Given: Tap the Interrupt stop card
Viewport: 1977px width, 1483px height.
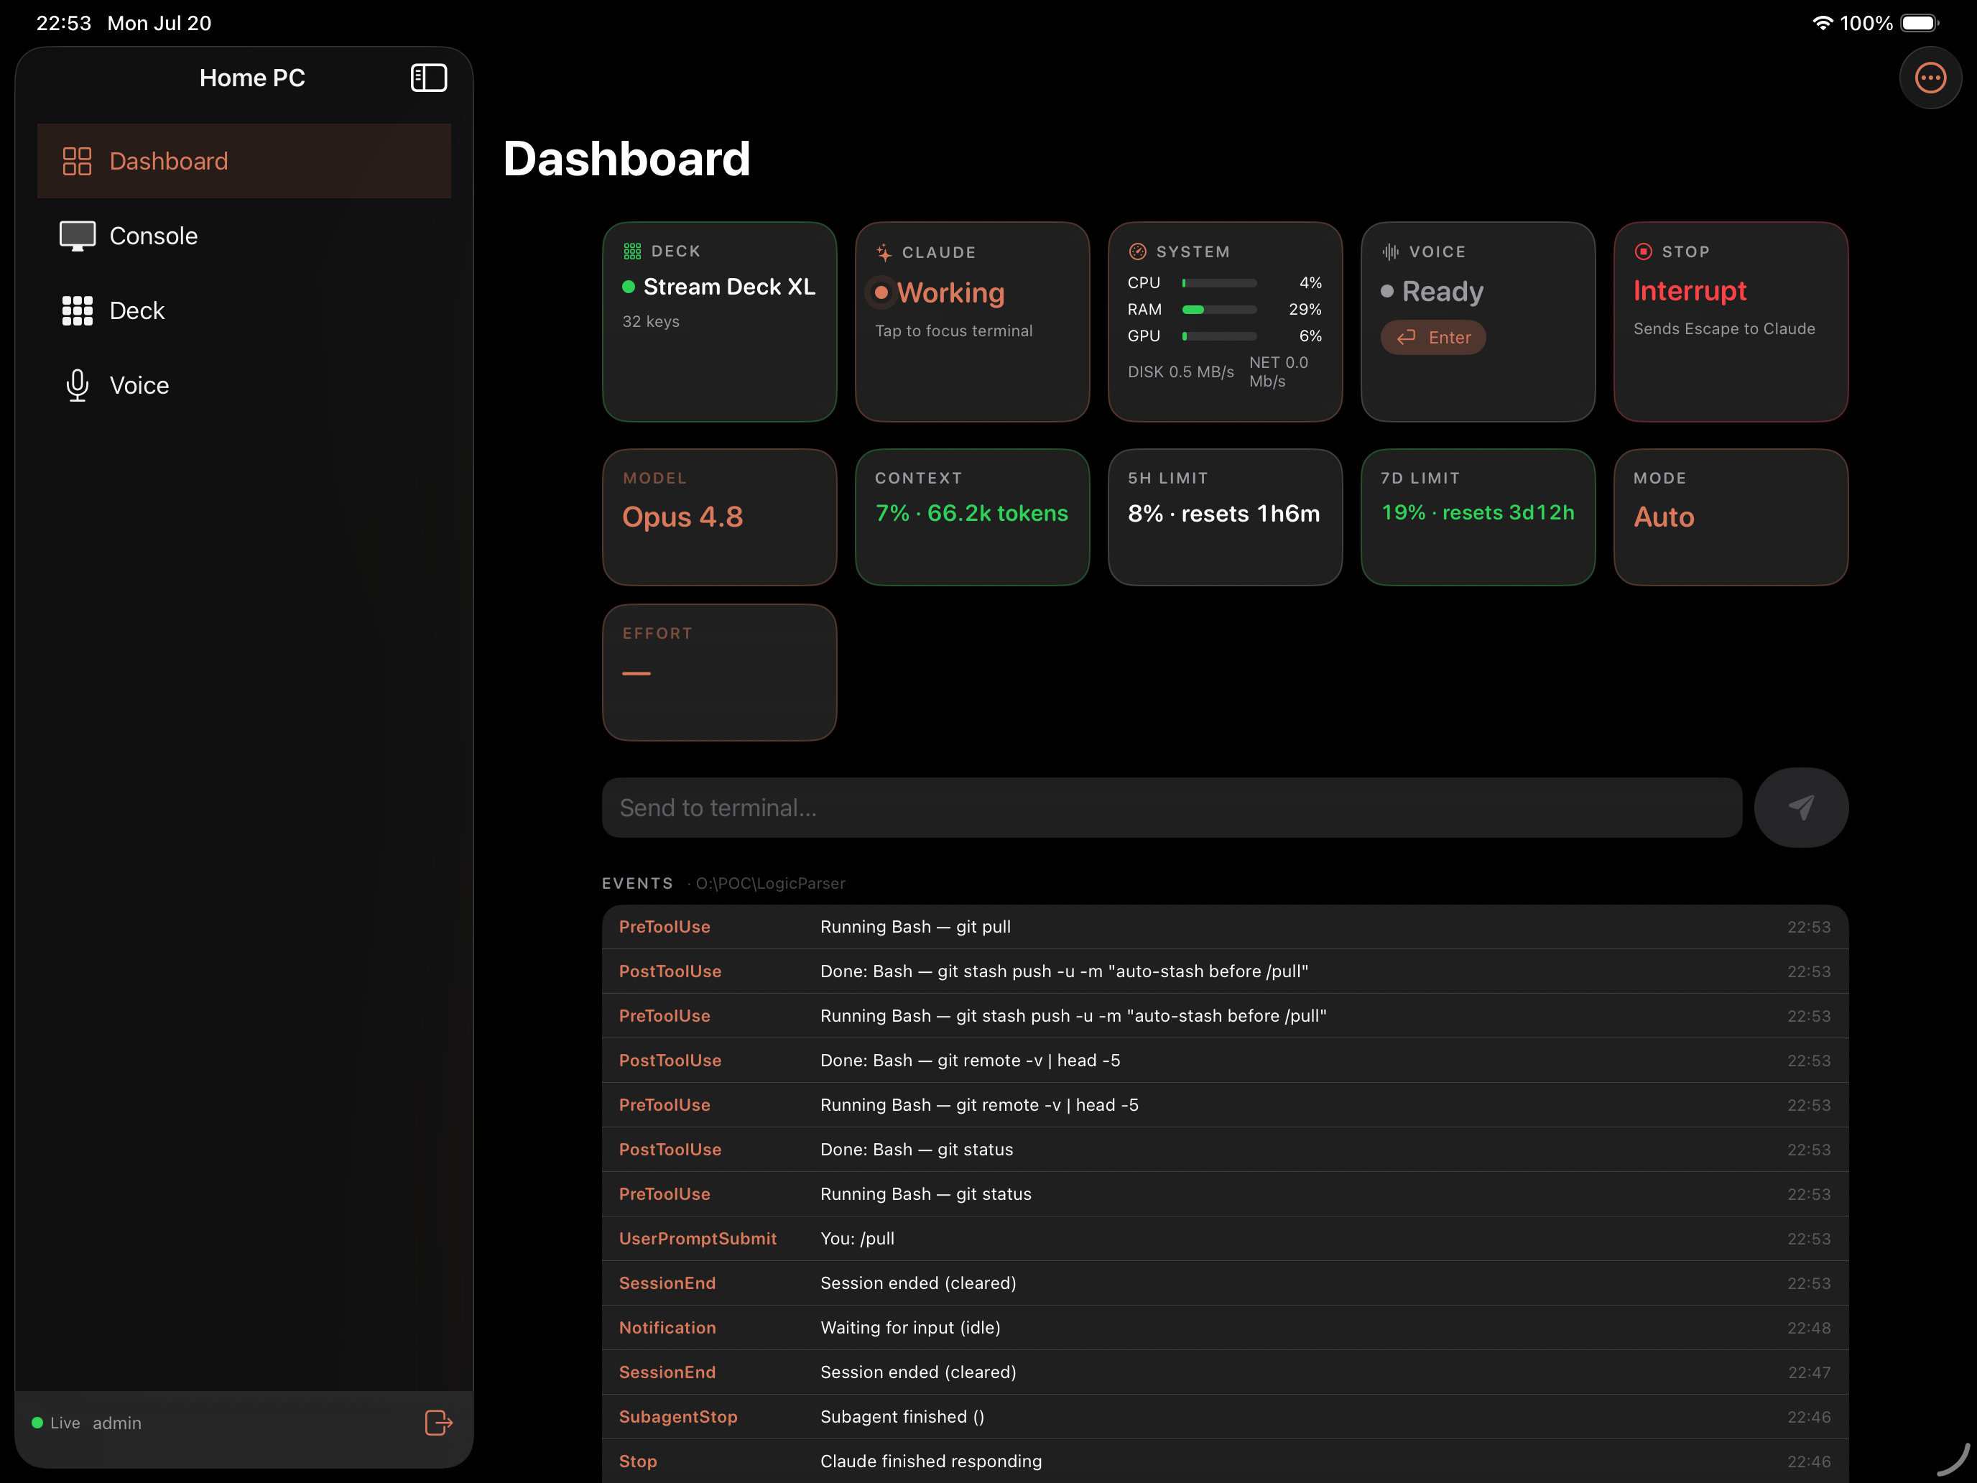Looking at the screenshot, I should click(x=1731, y=322).
